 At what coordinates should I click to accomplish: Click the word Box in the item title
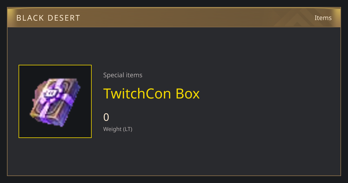(x=188, y=94)
